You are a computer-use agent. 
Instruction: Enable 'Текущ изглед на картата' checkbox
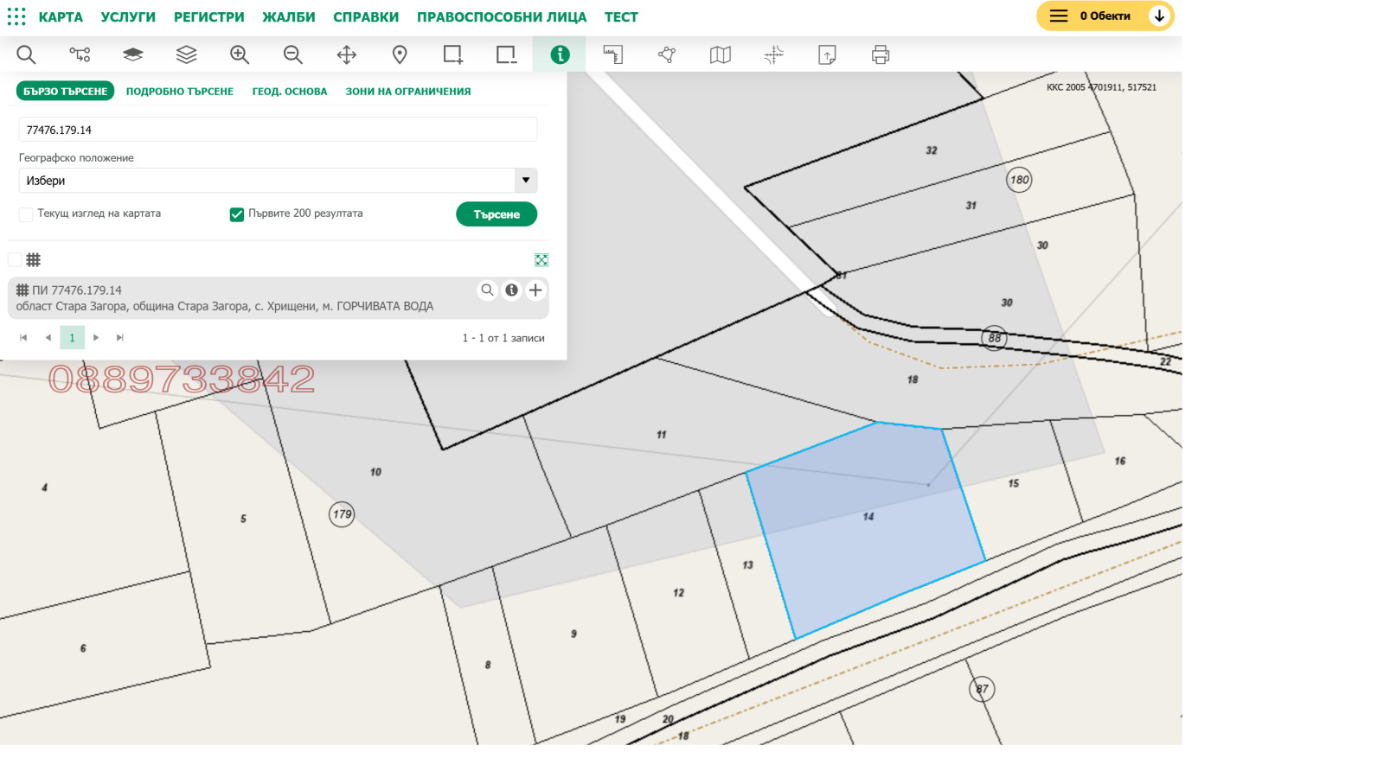[x=26, y=214]
